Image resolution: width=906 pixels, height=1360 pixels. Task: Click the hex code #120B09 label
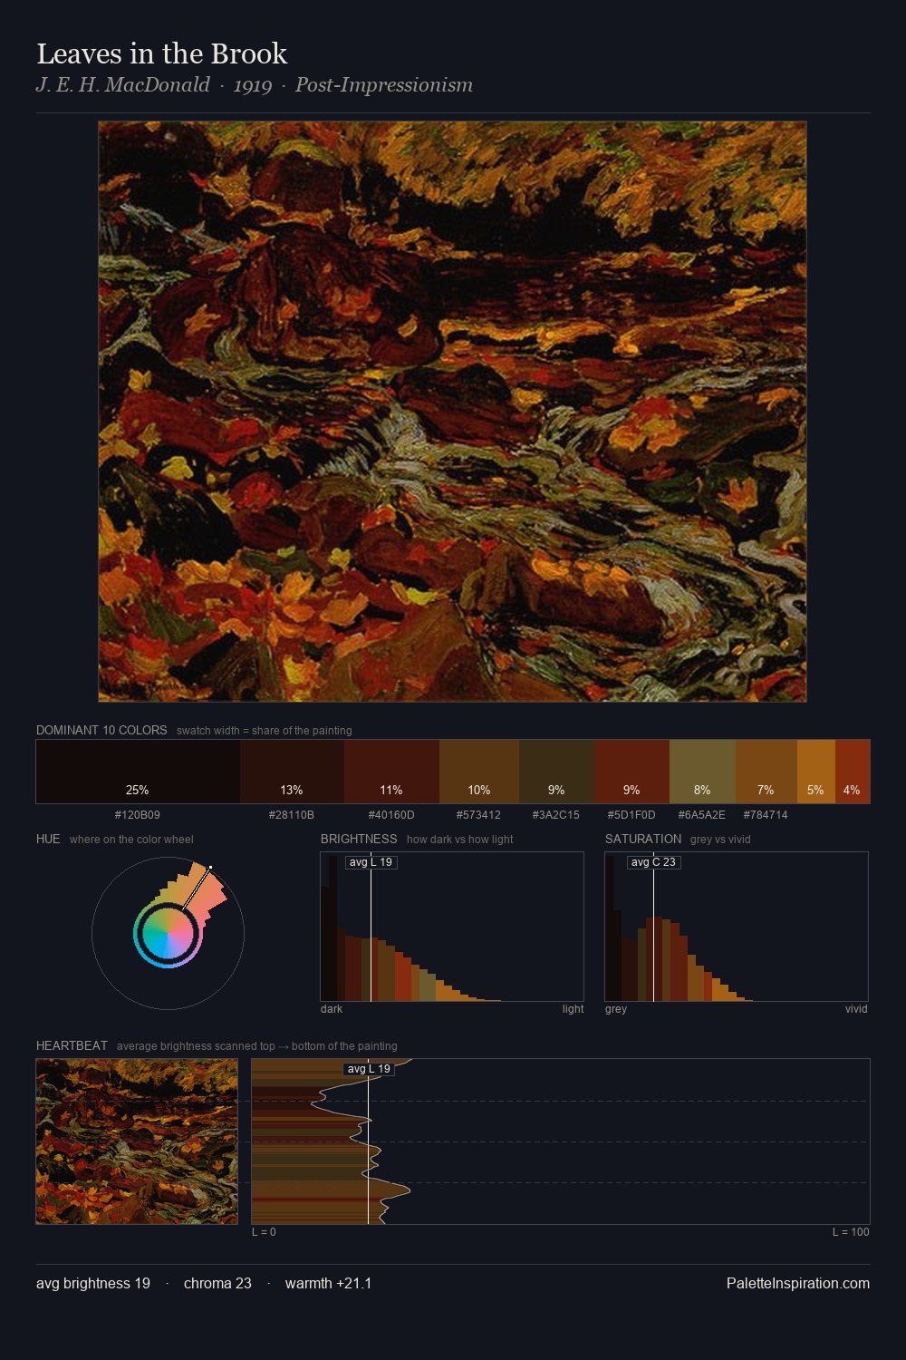point(138,815)
